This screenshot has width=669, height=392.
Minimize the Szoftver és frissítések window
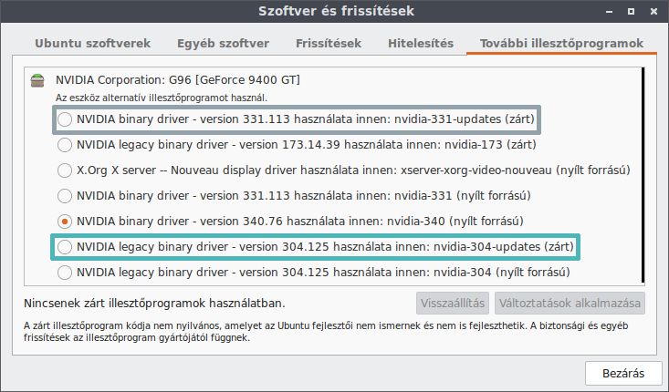(x=610, y=12)
